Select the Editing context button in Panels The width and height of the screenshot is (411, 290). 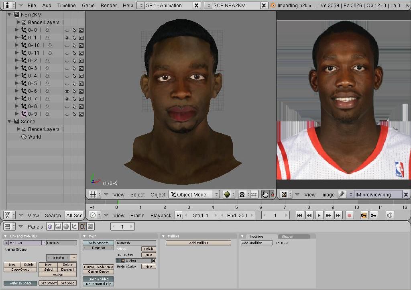(82, 227)
